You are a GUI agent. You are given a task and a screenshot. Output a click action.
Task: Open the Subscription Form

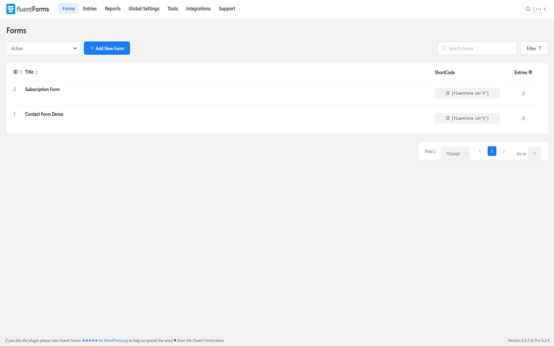click(42, 89)
